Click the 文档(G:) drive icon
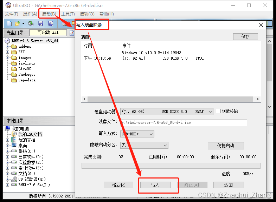 tap(14, 174)
